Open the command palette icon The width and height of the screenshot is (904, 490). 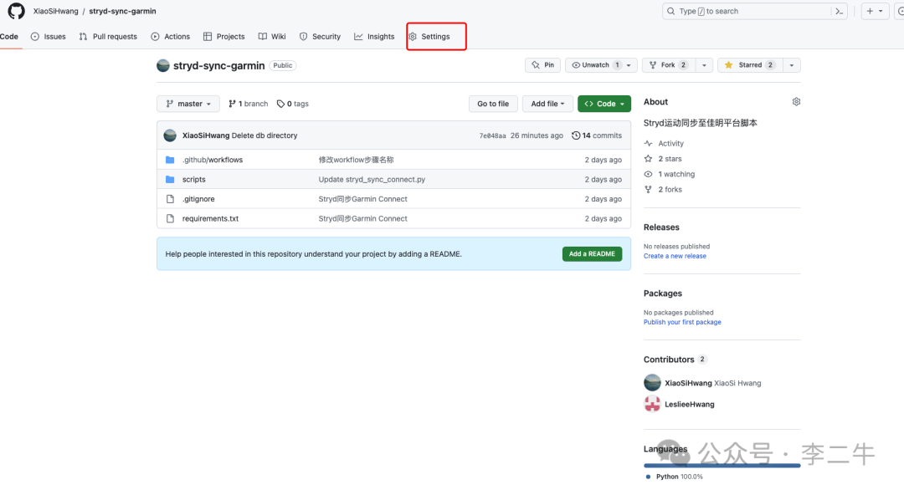tap(839, 11)
